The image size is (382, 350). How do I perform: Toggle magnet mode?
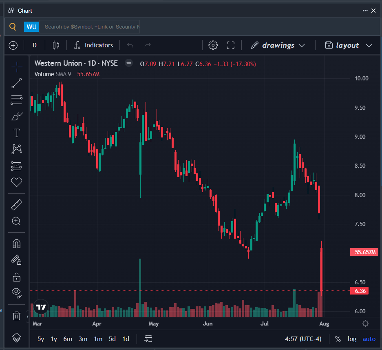point(17,244)
